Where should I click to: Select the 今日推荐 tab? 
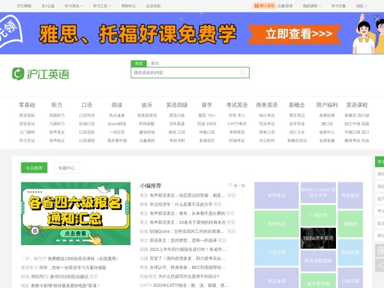pos(35,168)
